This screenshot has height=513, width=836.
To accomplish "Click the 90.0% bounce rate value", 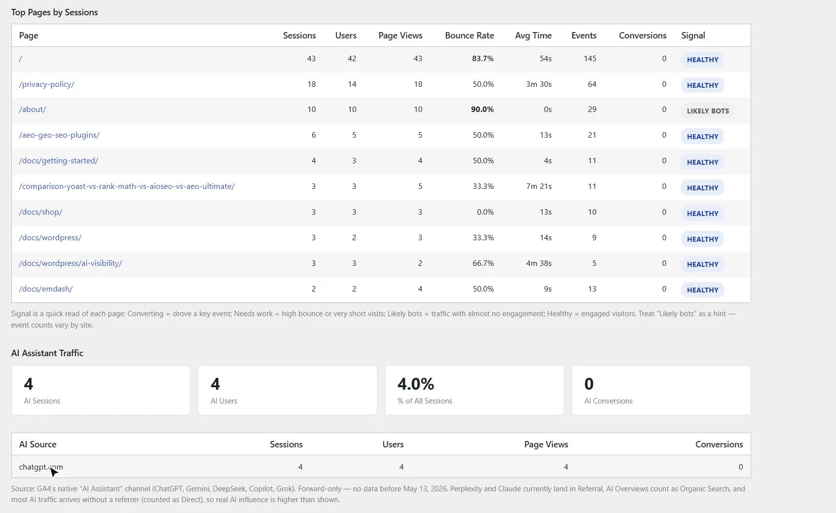I will (482, 110).
